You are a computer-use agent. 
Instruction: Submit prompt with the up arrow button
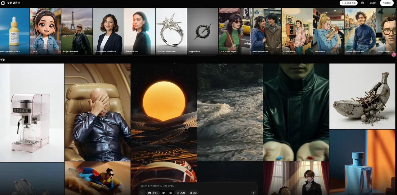(x=253, y=193)
